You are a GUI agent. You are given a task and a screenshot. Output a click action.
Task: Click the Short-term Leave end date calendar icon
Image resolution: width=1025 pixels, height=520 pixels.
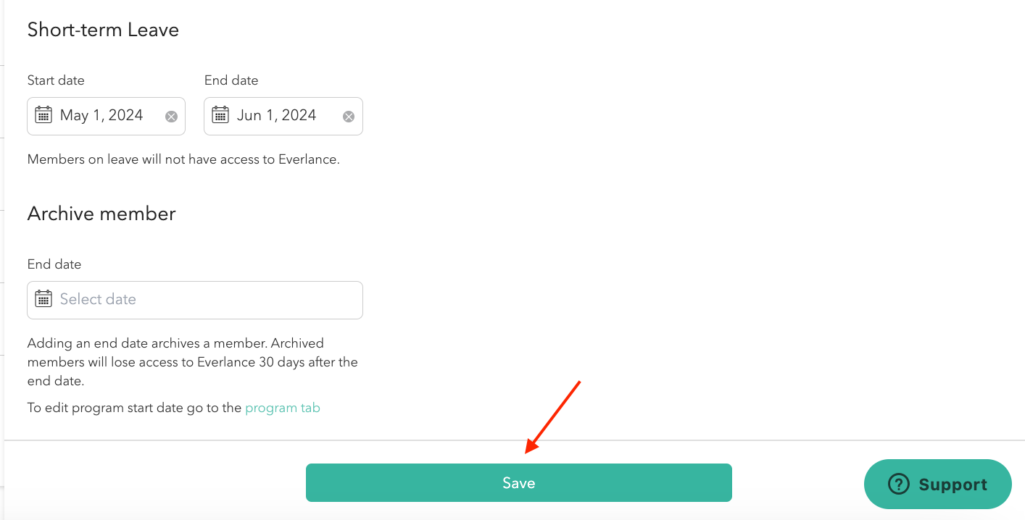220,115
